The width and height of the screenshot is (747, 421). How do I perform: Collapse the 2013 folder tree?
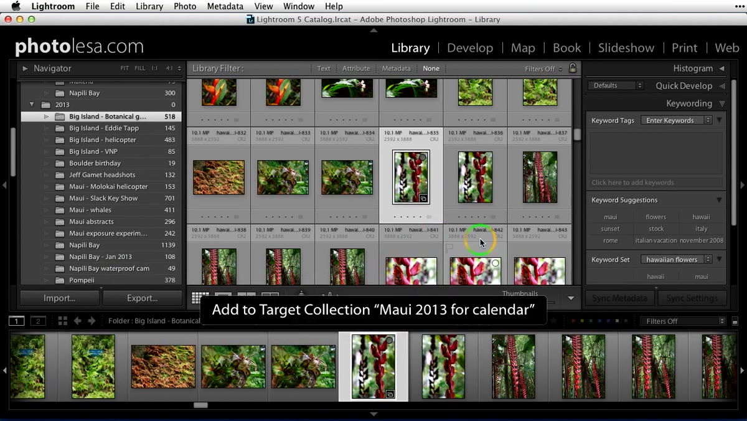pos(32,105)
